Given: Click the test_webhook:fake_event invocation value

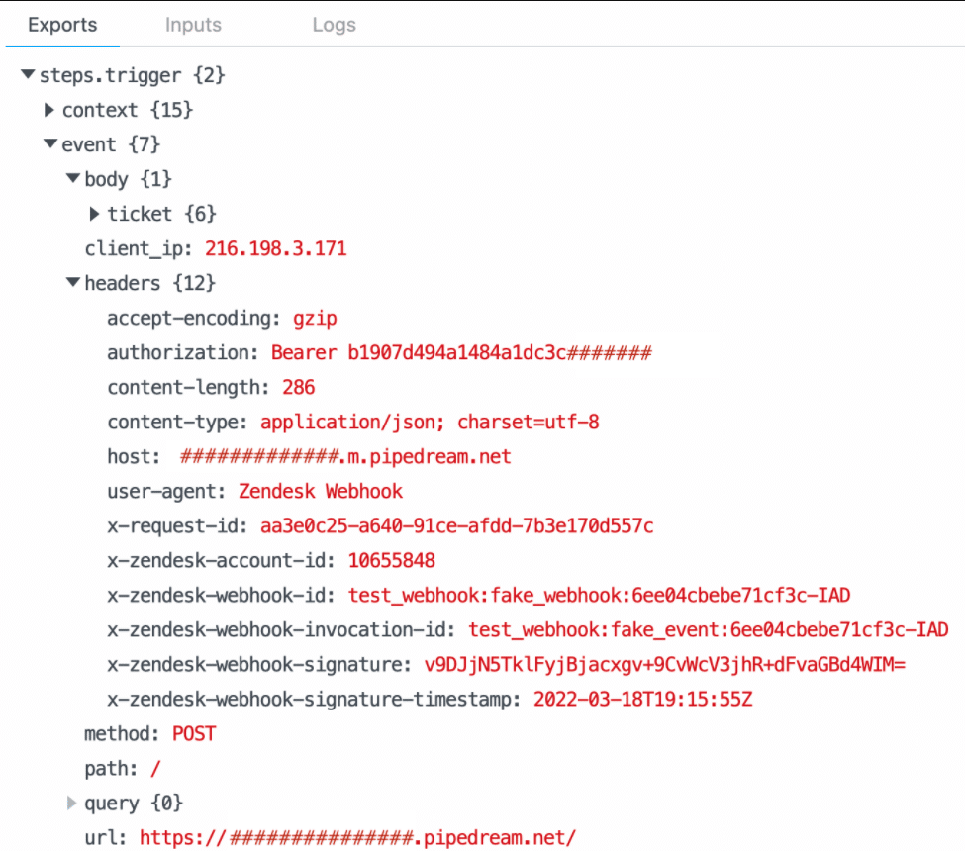Looking at the screenshot, I should click(x=709, y=630).
